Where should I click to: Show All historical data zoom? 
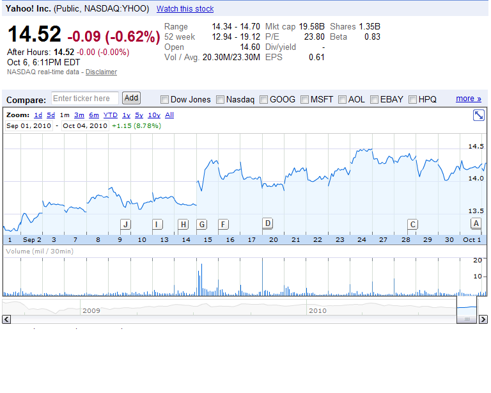[x=169, y=115]
